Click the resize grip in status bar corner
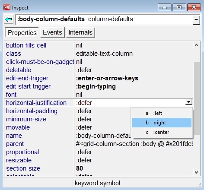Screen dimensions: 204x190 199,185
